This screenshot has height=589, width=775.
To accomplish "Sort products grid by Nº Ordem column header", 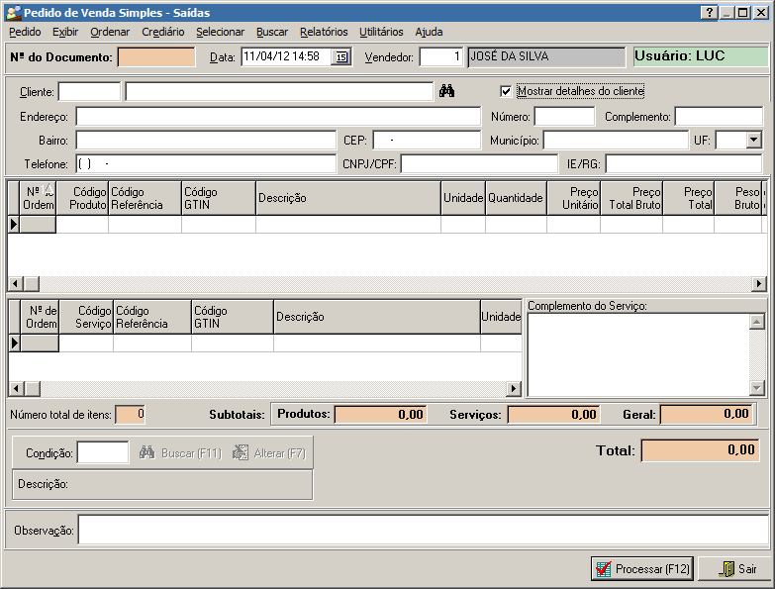I will [x=38, y=198].
